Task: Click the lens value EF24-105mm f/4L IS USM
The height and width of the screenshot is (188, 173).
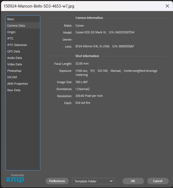Action: [93, 46]
